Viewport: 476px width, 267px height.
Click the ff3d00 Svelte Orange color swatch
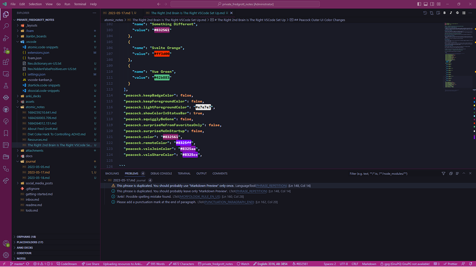pyautogui.click(x=162, y=54)
